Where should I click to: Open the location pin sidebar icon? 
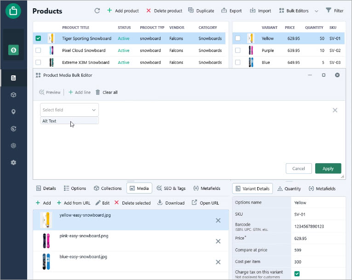(x=13, y=112)
